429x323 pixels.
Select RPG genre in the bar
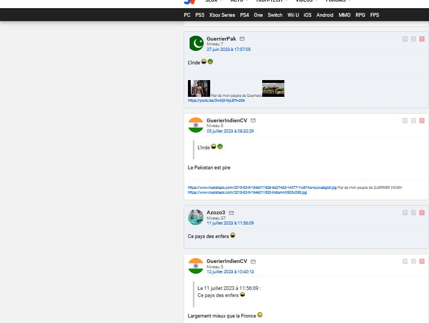(360, 15)
